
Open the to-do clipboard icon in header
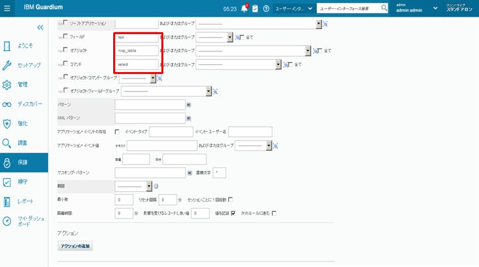click(x=255, y=8)
